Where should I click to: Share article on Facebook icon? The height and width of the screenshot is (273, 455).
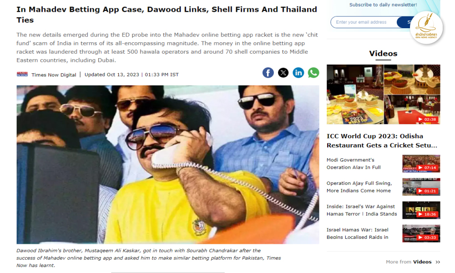tap(268, 72)
